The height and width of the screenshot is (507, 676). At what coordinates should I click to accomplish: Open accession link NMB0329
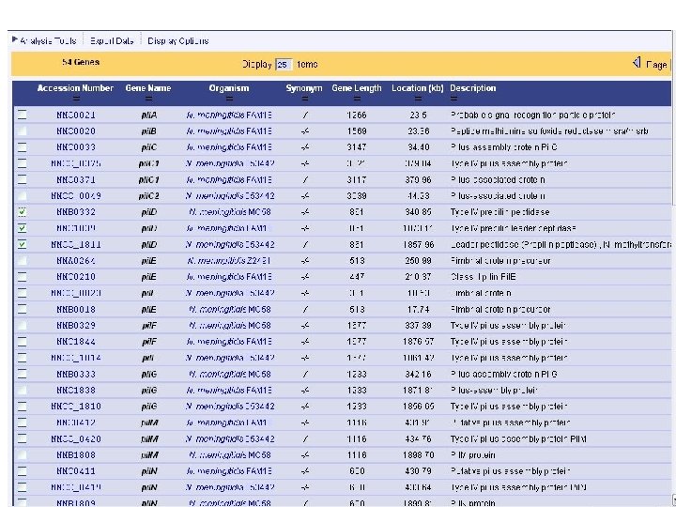76,326
